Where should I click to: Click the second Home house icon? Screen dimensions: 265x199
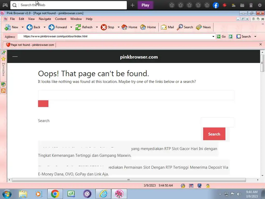point(143,27)
